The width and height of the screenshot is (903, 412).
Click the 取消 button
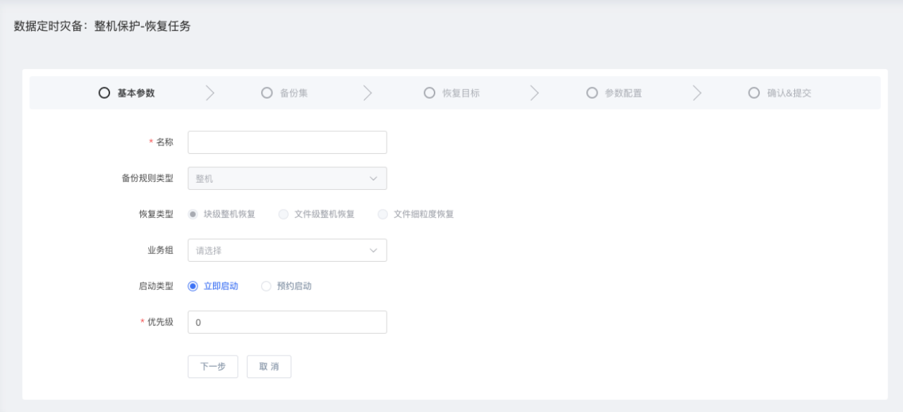point(269,367)
